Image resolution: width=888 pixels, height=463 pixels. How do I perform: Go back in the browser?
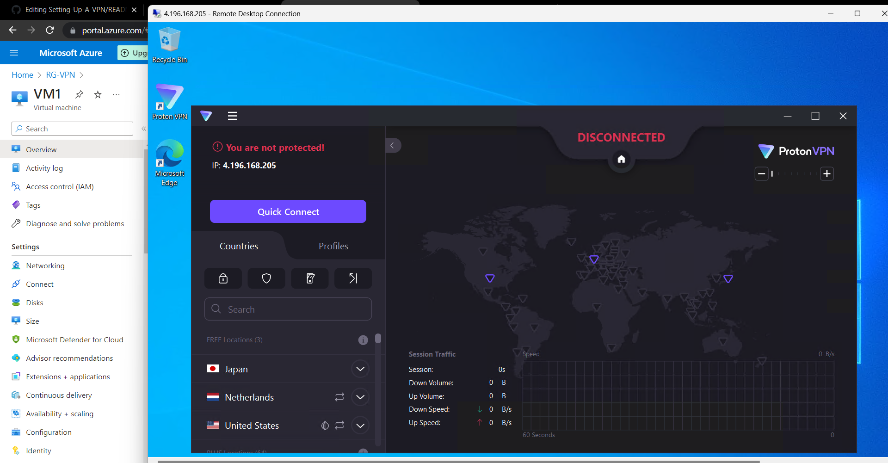point(12,30)
